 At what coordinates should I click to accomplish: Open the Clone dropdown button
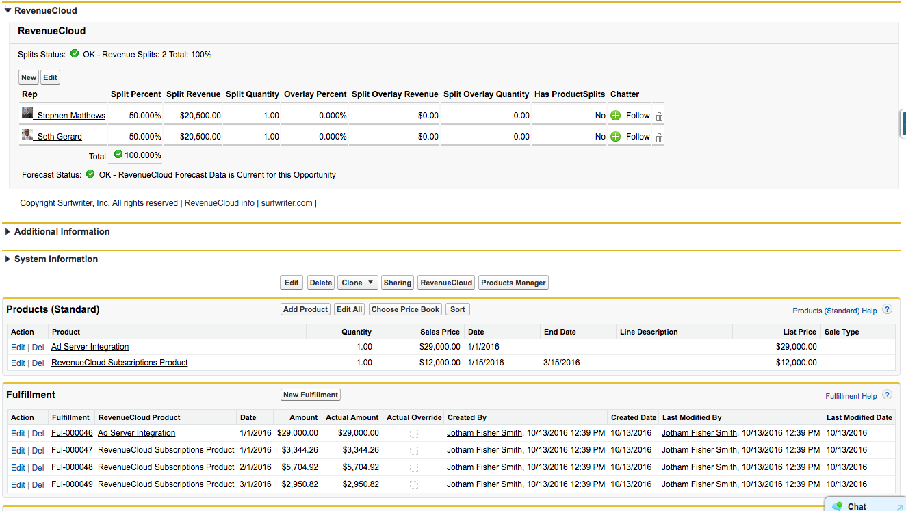click(x=358, y=283)
